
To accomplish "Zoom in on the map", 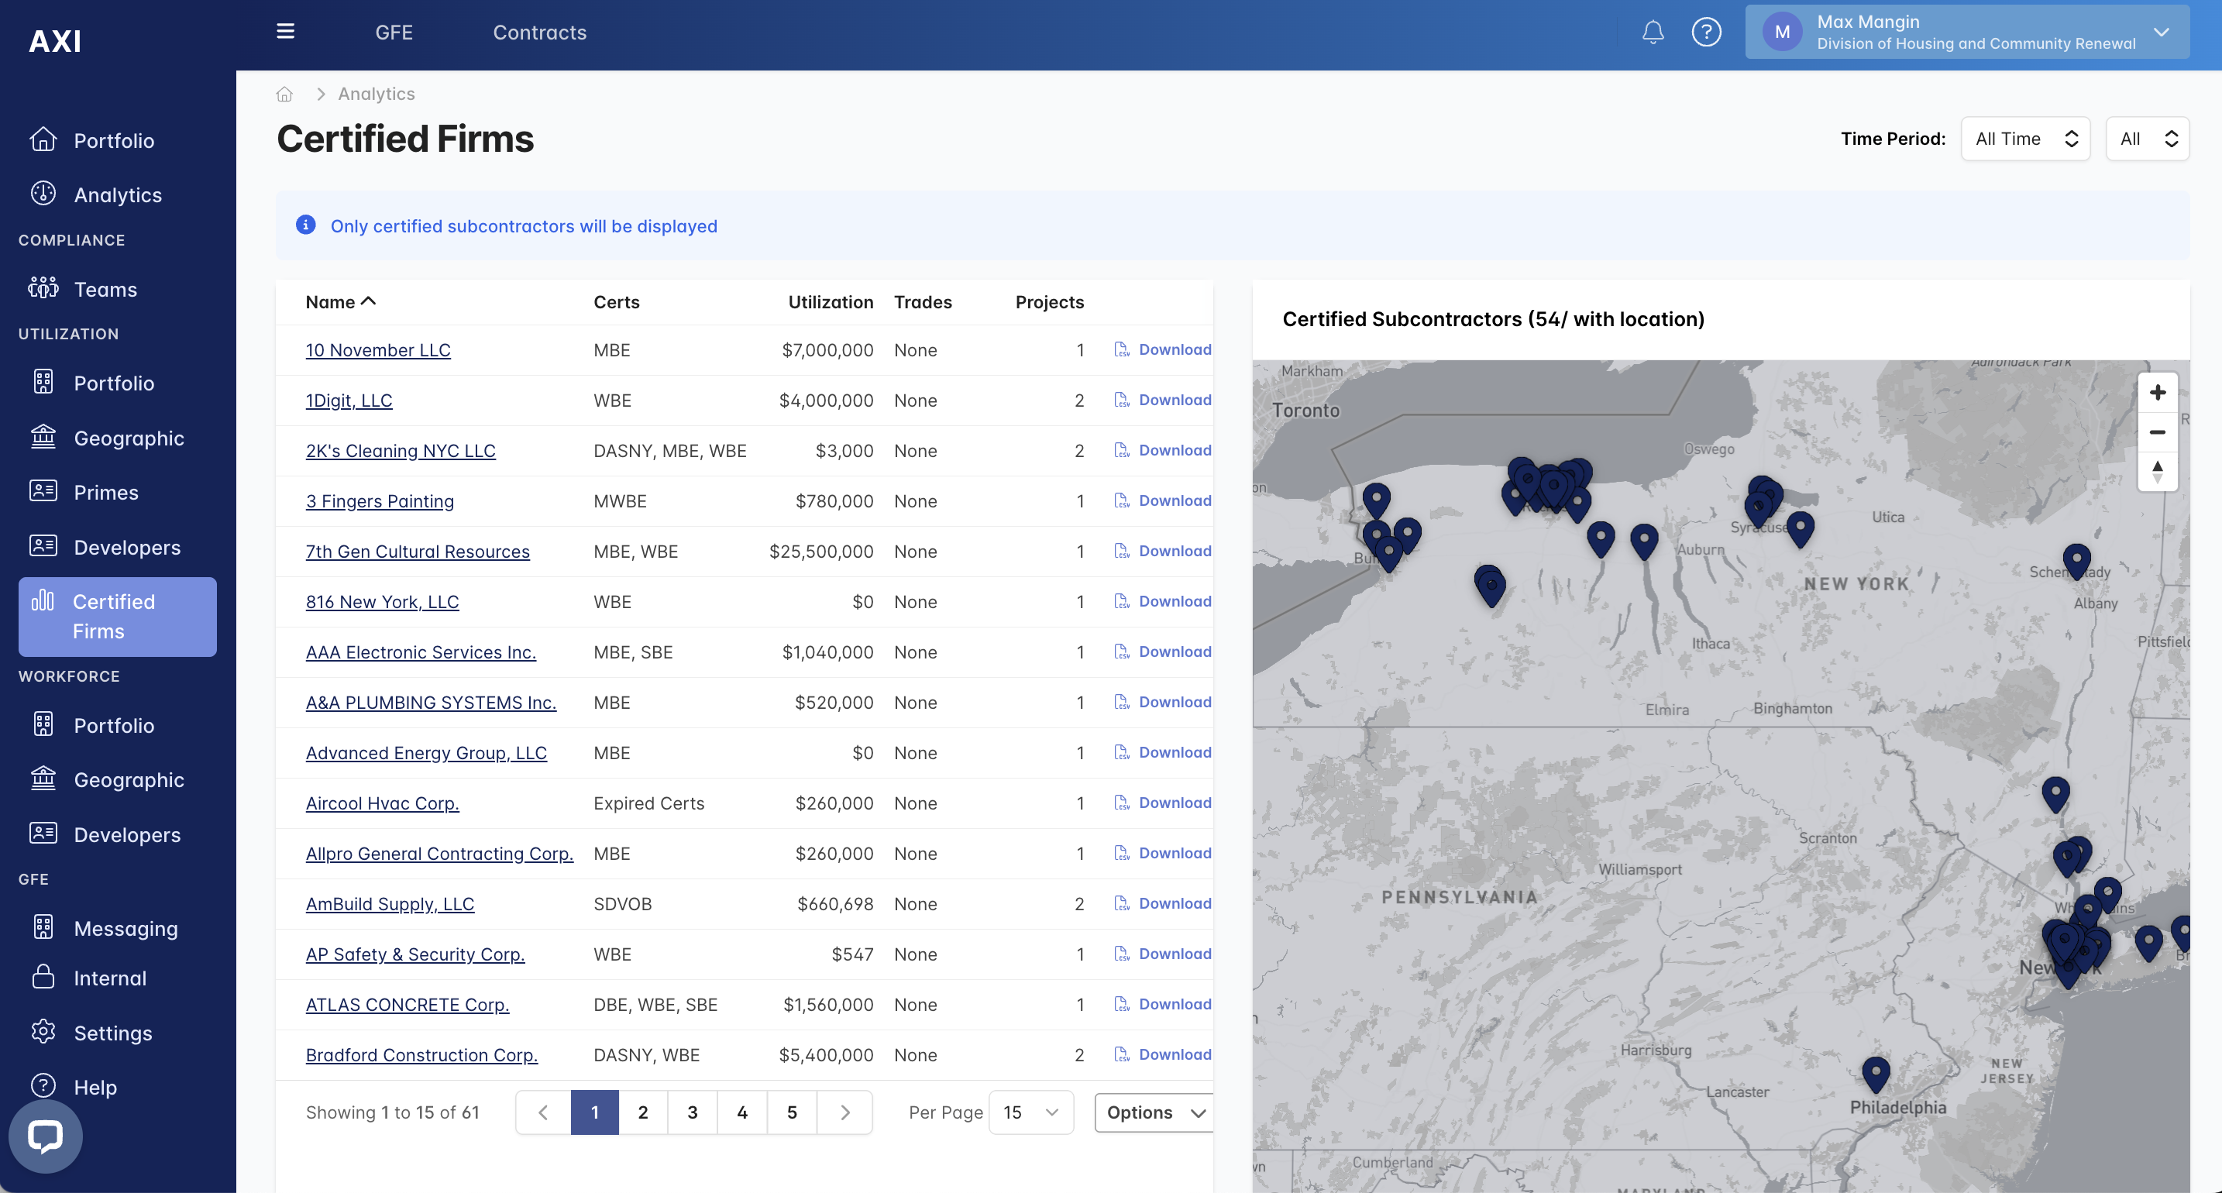I will (x=2157, y=393).
